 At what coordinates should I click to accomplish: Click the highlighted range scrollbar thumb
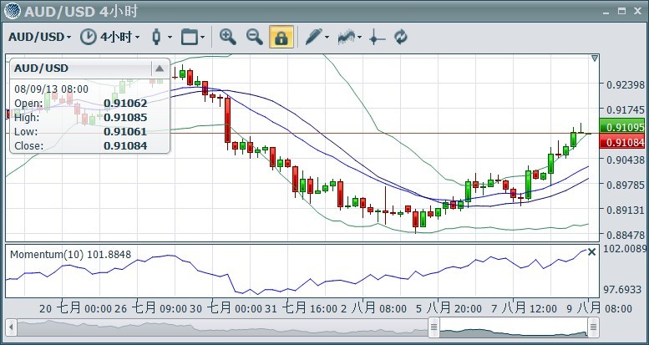(514, 328)
